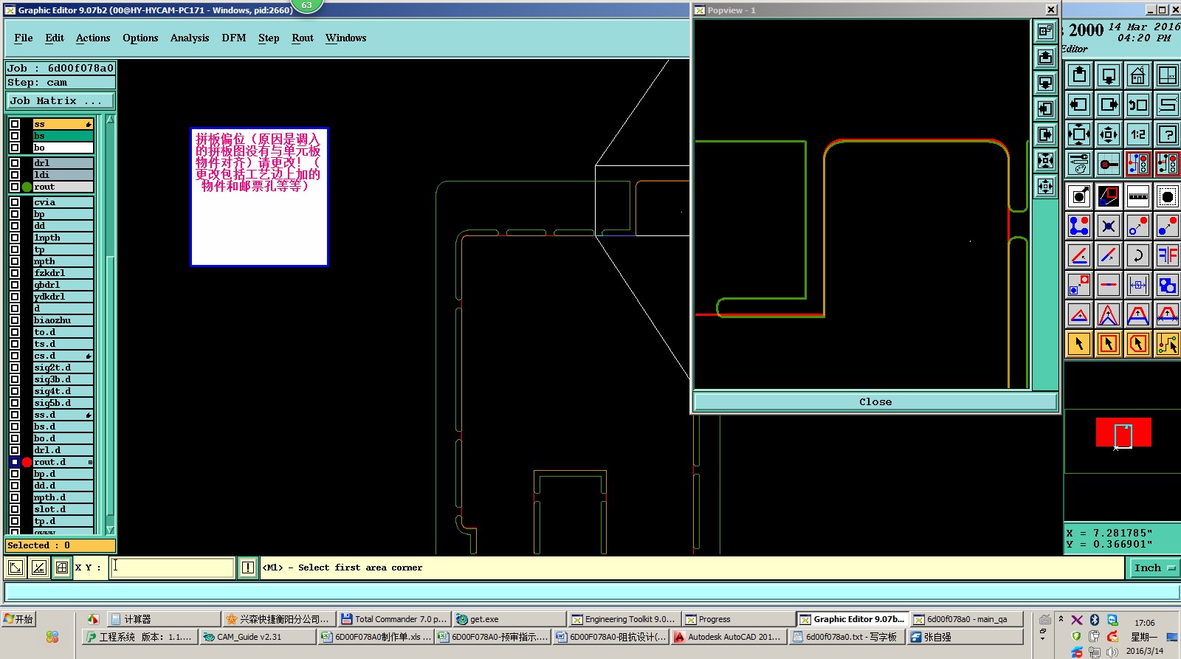Select the gbdrl layer name
This screenshot has height=659, width=1181.
click(63, 285)
